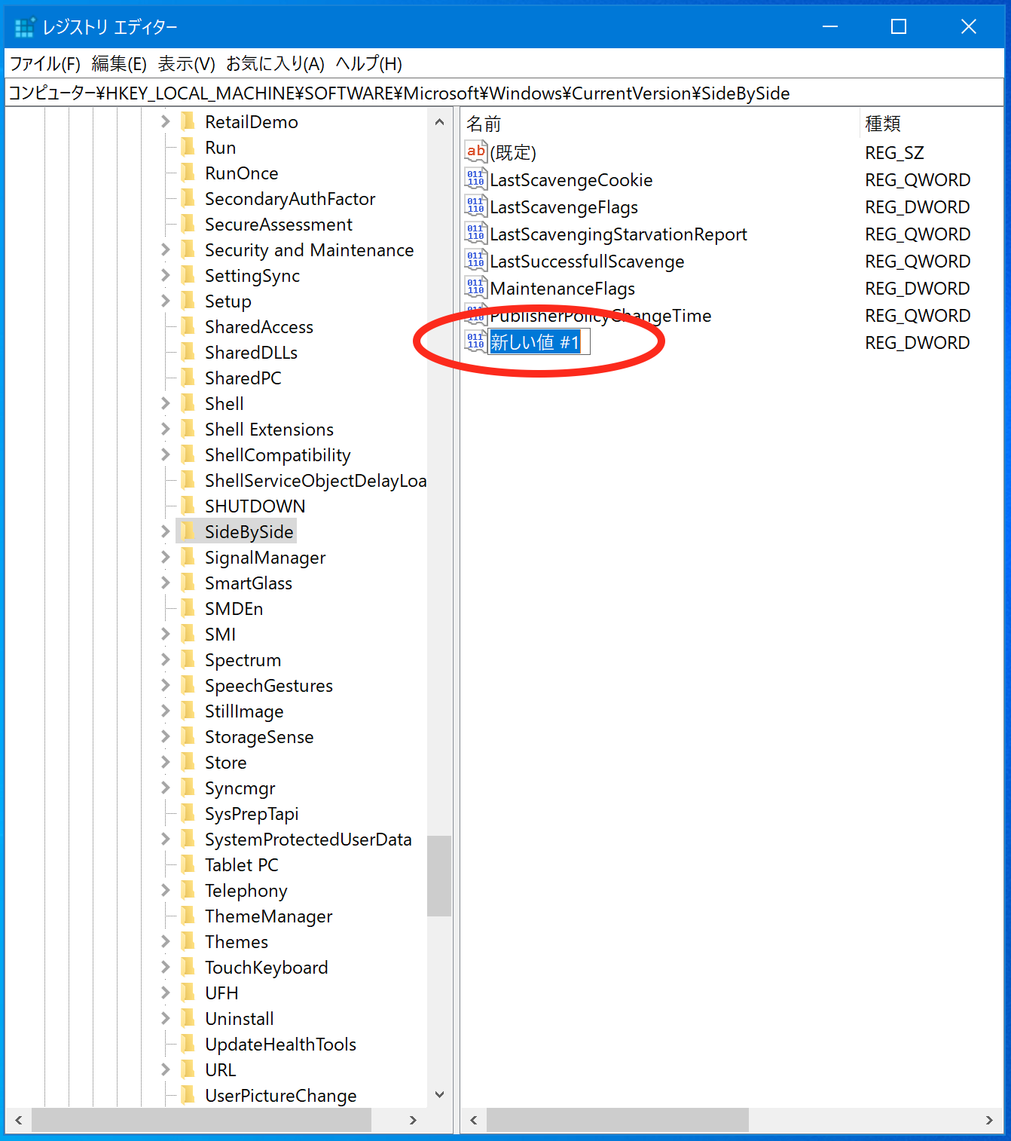Click the SysPrepTapi folder icon
Image resolution: width=1011 pixels, height=1141 pixels.
[188, 813]
